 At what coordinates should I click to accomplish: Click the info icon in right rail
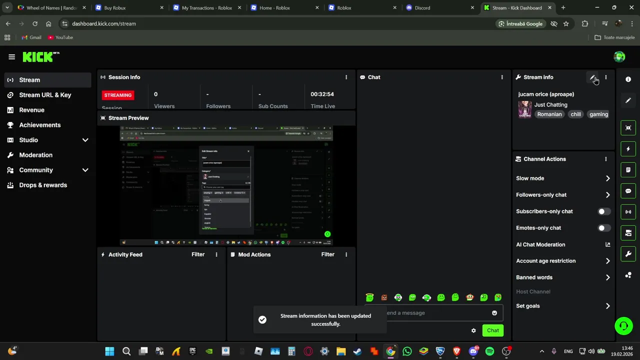click(x=628, y=79)
